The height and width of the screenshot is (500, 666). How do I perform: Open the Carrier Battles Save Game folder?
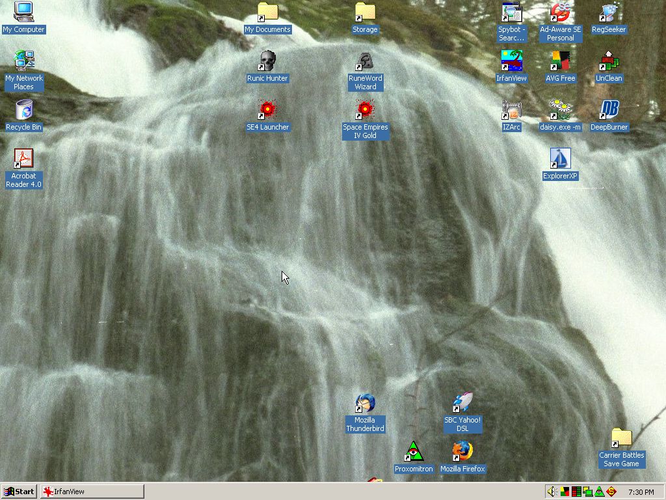coord(622,438)
